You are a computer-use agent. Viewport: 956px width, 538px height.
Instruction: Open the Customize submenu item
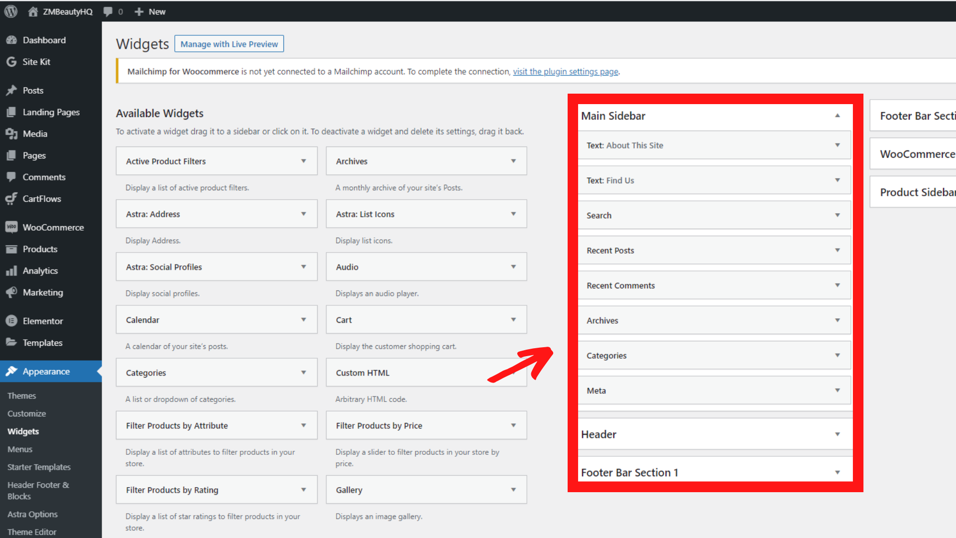click(26, 413)
